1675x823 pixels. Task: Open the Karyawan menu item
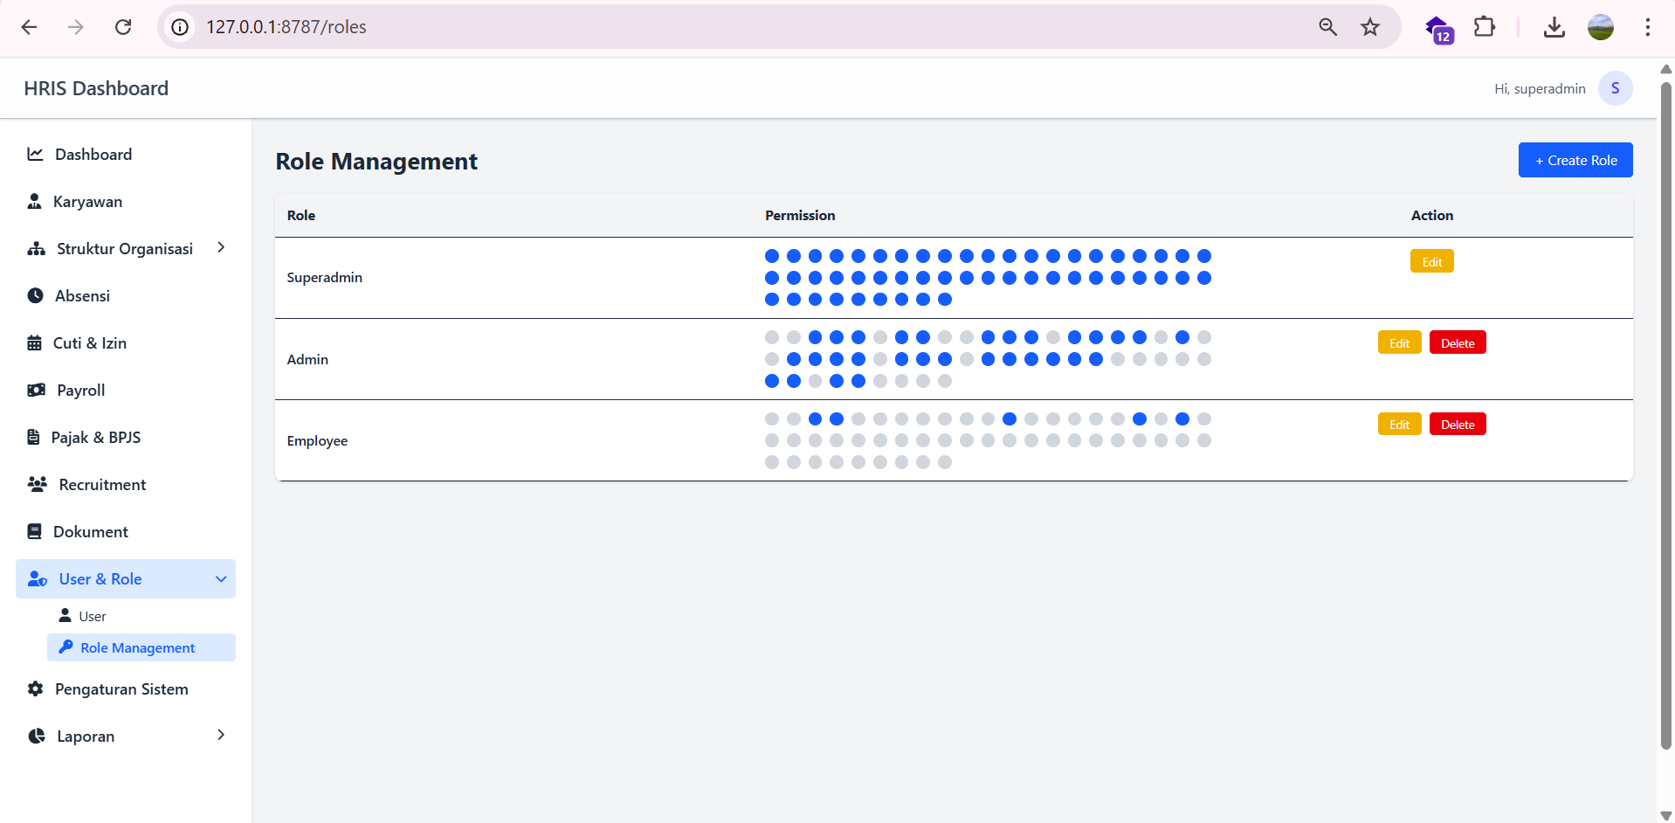click(x=87, y=202)
